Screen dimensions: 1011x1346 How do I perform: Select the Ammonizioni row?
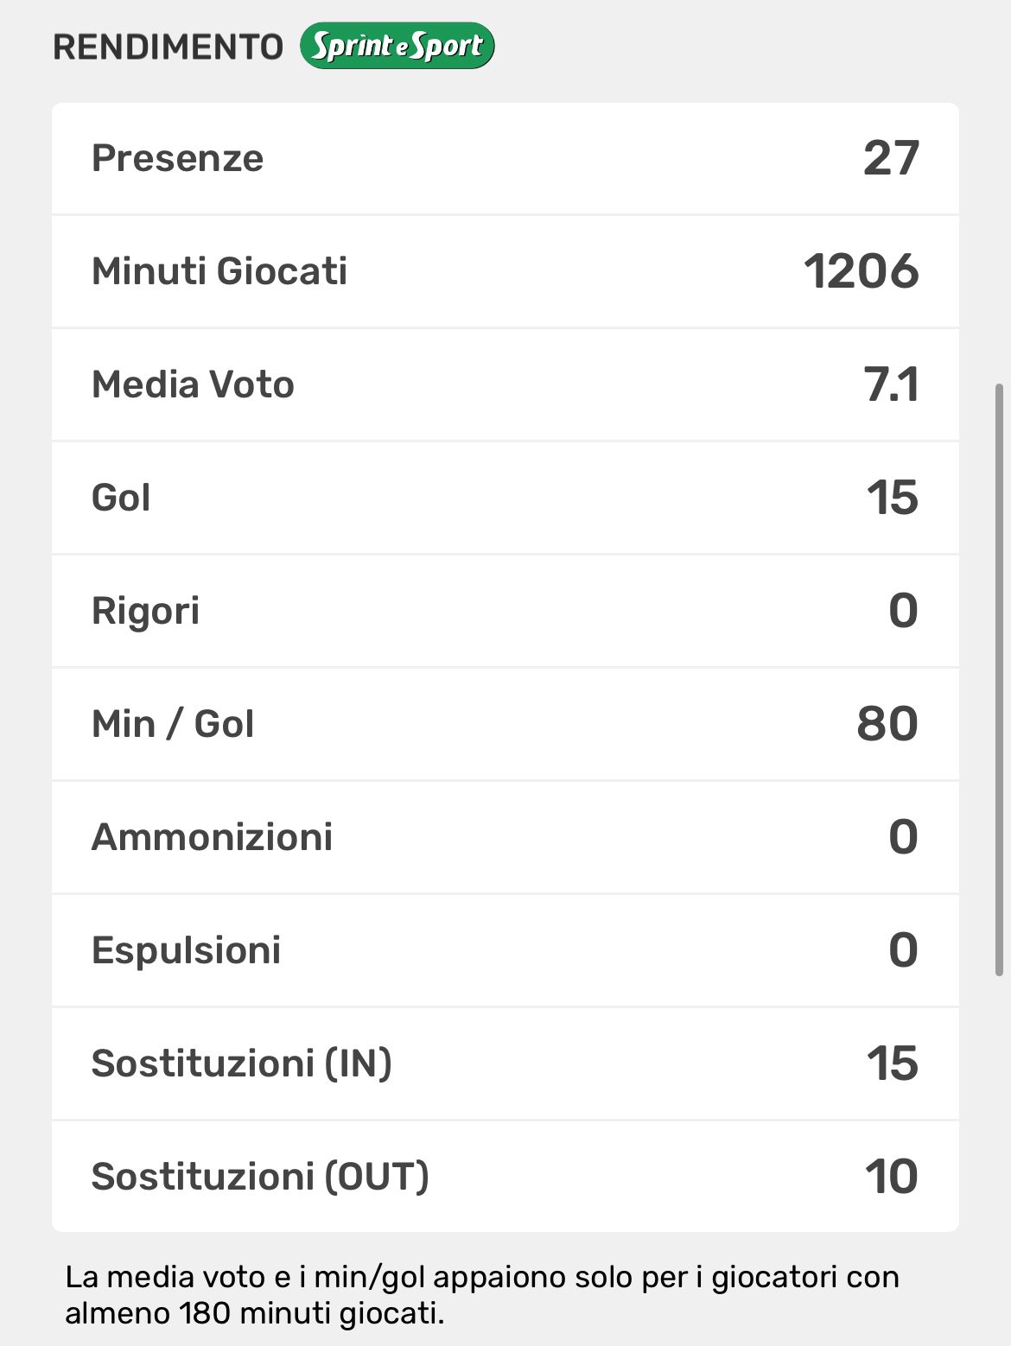tap(505, 837)
